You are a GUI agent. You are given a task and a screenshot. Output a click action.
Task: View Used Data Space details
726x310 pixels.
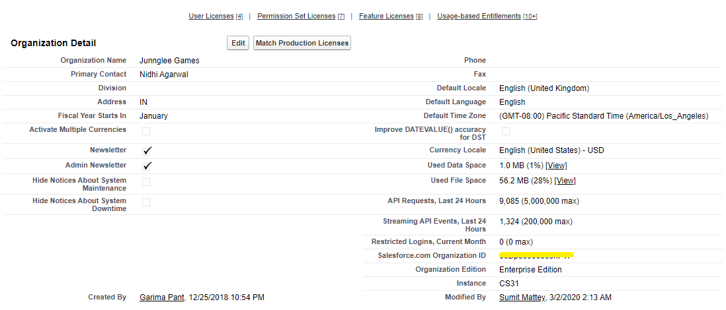point(556,166)
